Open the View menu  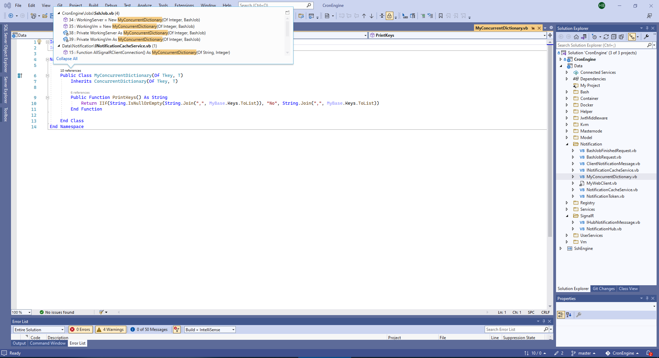point(46,5)
